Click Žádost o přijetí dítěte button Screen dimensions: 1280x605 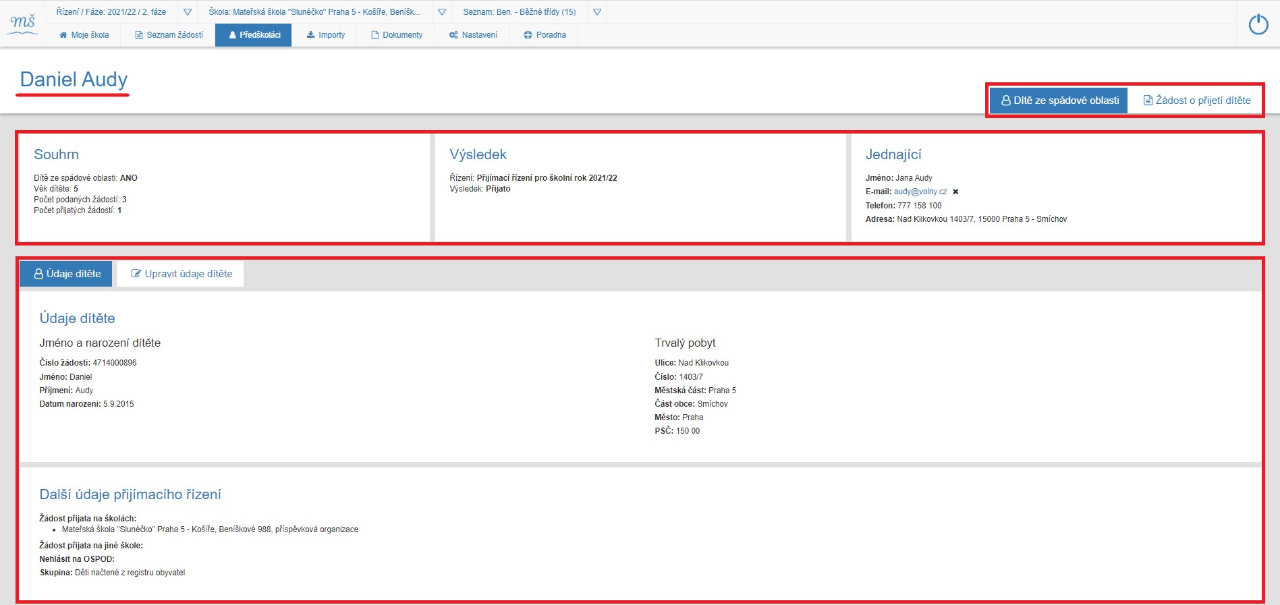[1196, 100]
